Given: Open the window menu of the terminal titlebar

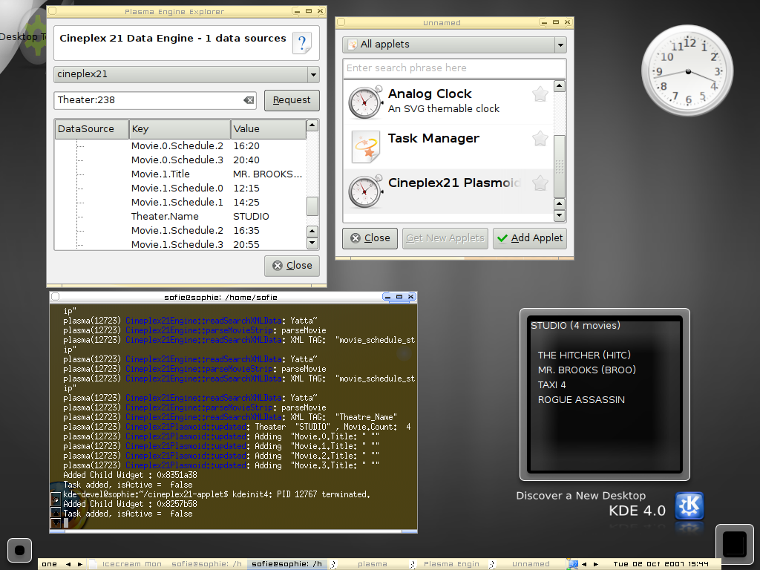Looking at the screenshot, I should (55, 297).
